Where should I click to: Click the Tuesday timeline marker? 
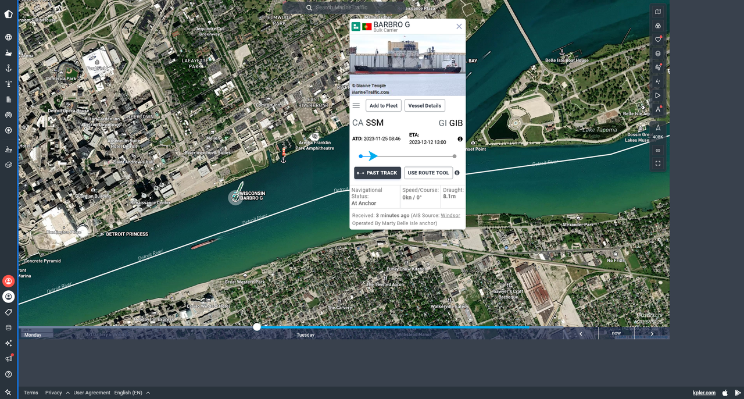click(305, 335)
